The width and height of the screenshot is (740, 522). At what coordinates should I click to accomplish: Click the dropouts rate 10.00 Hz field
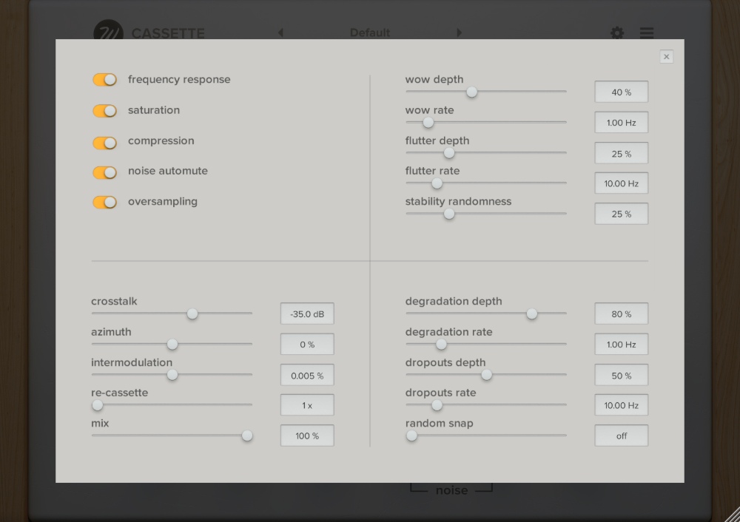621,404
